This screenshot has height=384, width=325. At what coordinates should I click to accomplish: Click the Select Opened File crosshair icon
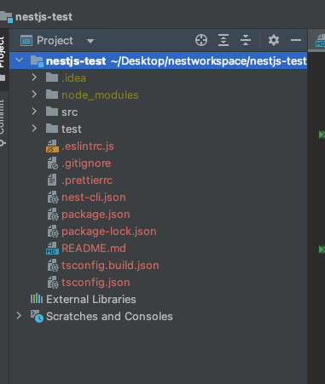(201, 40)
